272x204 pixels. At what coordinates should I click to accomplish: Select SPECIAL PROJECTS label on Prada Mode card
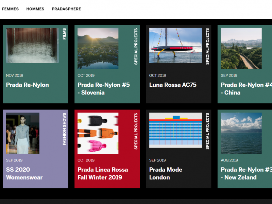pos(207,131)
